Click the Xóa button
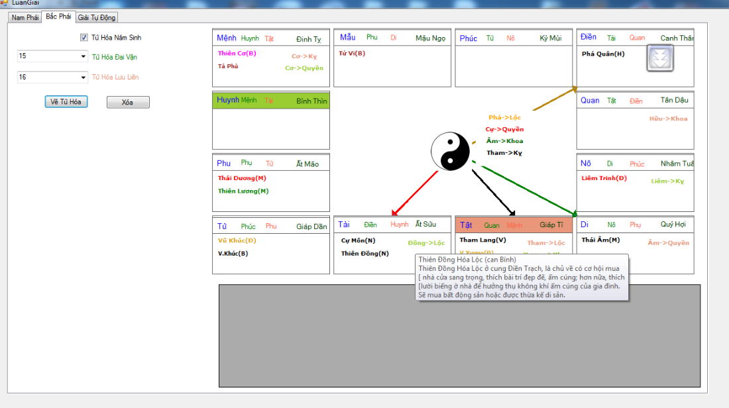 coord(128,102)
